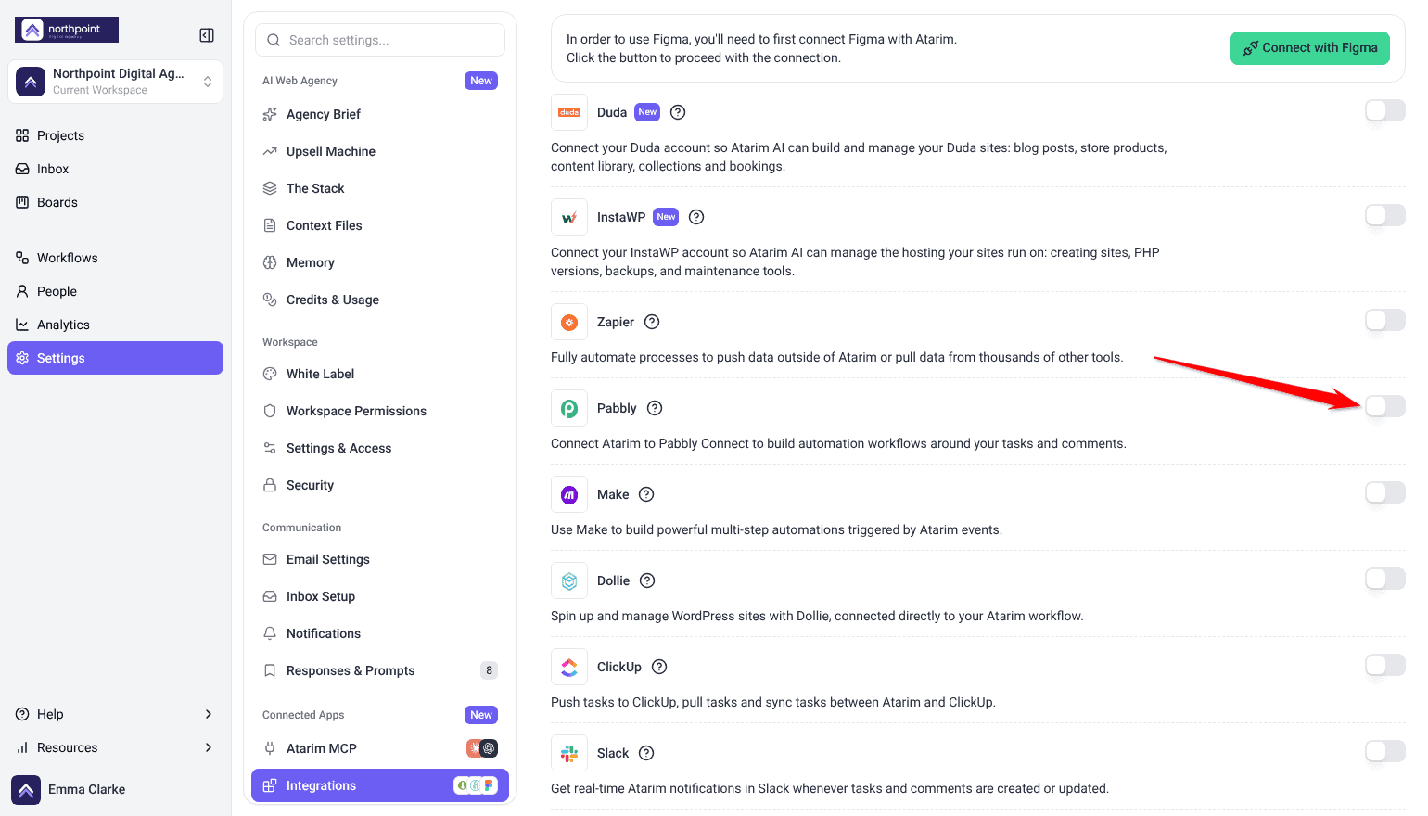Select the Atarim MCP item
Image resolution: width=1428 pixels, height=816 pixels.
[x=380, y=748]
